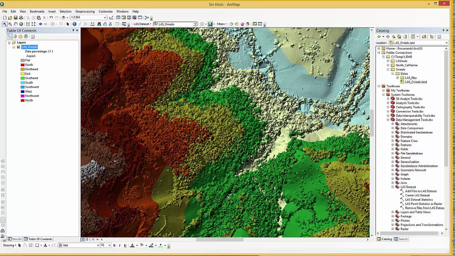
Task: Switch to Layout View button
Action: 87,239
